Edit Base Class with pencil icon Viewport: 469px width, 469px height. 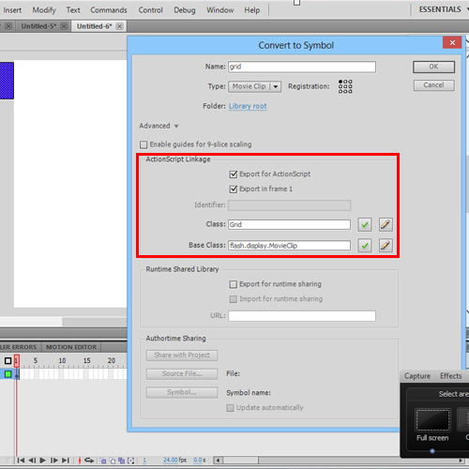386,246
